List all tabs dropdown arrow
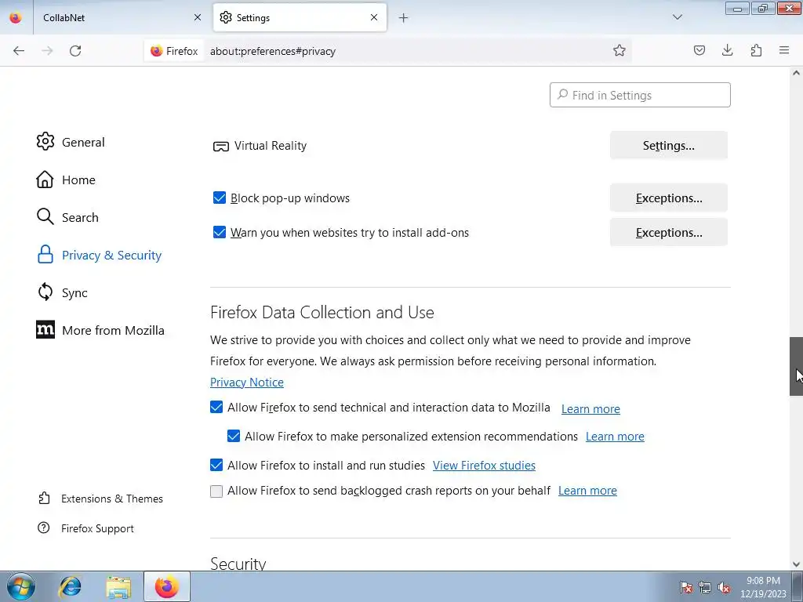Image resolution: width=803 pixels, height=602 pixels. coord(677,17)
